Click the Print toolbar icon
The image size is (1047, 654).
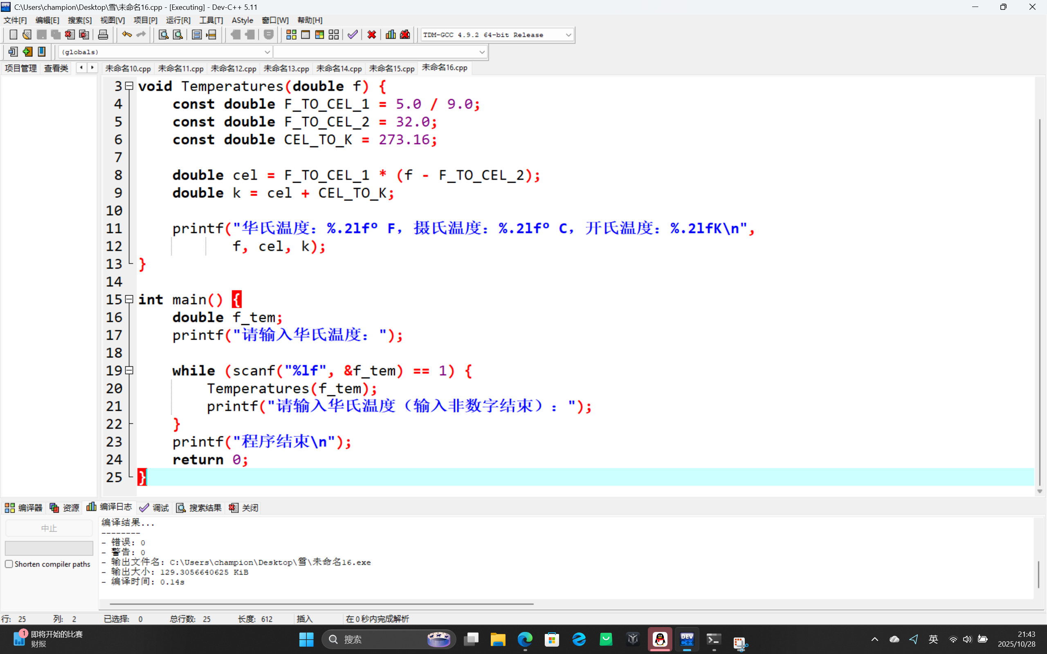pos(103,35)
